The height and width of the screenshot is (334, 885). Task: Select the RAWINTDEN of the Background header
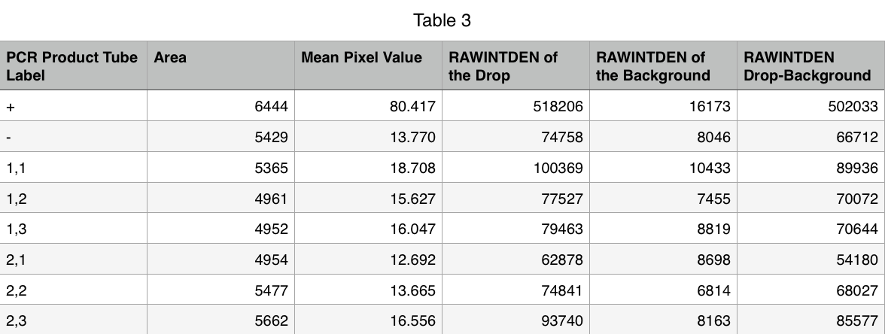tap(652, 66)
